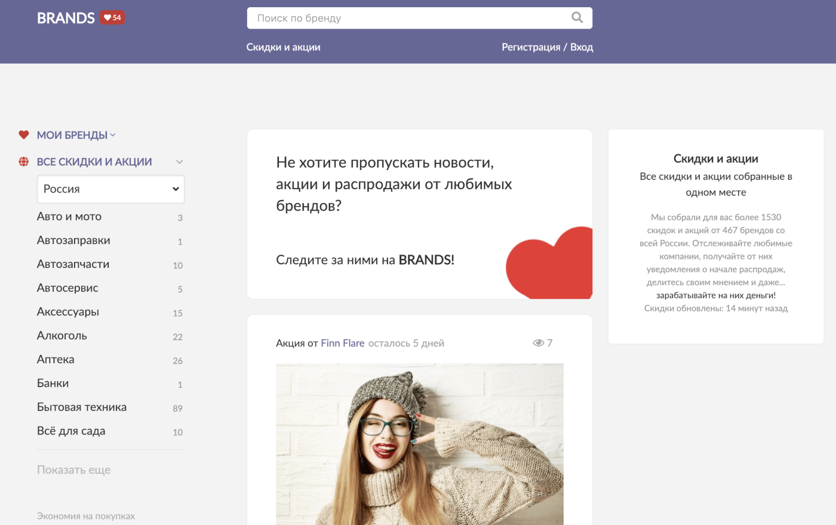836x525 pixels.
Task: Expand the МОИ БРЕНДЫ list chevron
Action: (x=112, y=135)
